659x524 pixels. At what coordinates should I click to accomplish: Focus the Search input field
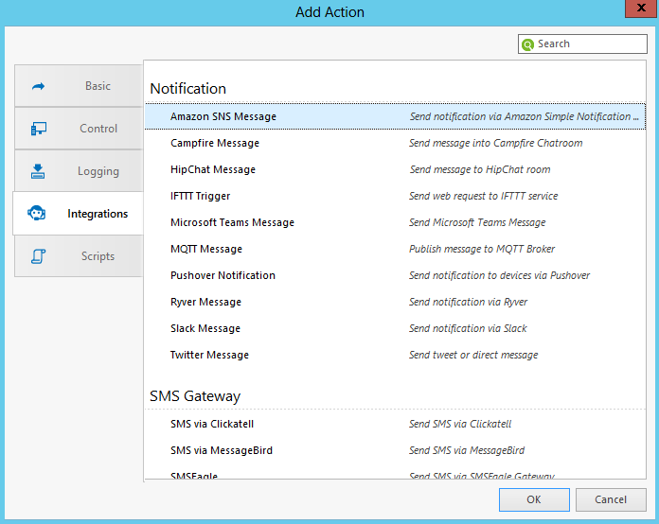[582, 44]
